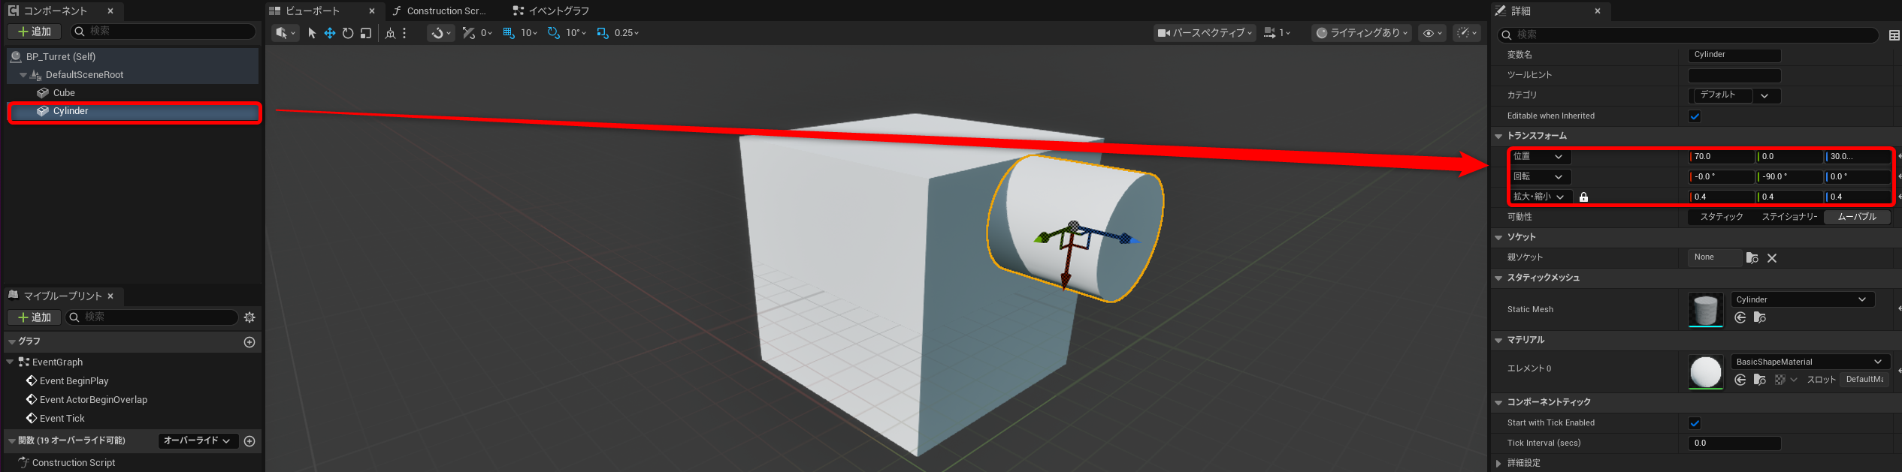The image size is (1902, 472).
Task: Collapse the トランスフォーム section
Action: [x=1498, y=136]
